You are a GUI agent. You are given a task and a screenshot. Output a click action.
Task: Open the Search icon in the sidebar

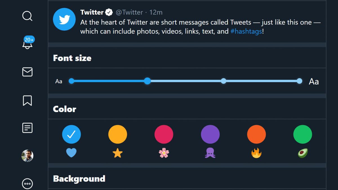[x=27, y=16]
